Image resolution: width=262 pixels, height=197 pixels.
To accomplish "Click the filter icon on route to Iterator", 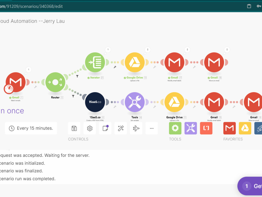I will pyautogui.click(x=77, y=76).
